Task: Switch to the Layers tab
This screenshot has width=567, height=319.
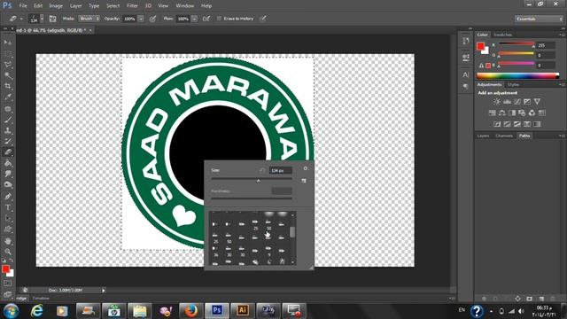Action: [x=483, y=136]
